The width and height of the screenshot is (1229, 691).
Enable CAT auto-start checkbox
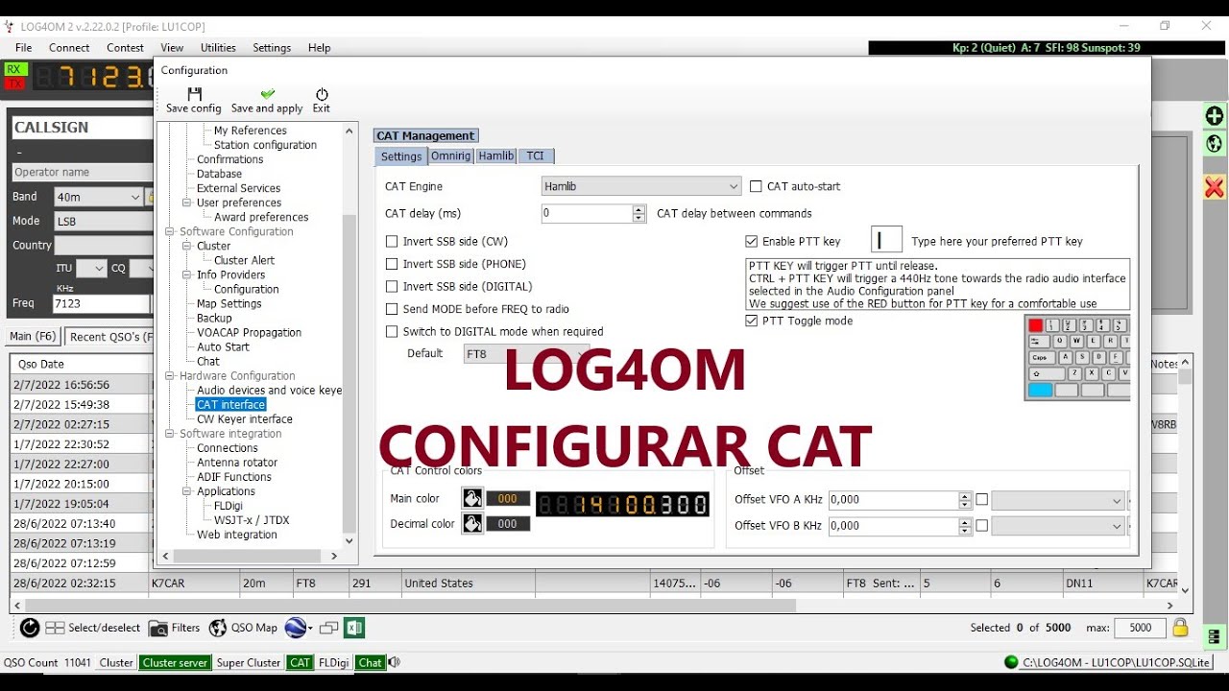[x=756, y=186]
